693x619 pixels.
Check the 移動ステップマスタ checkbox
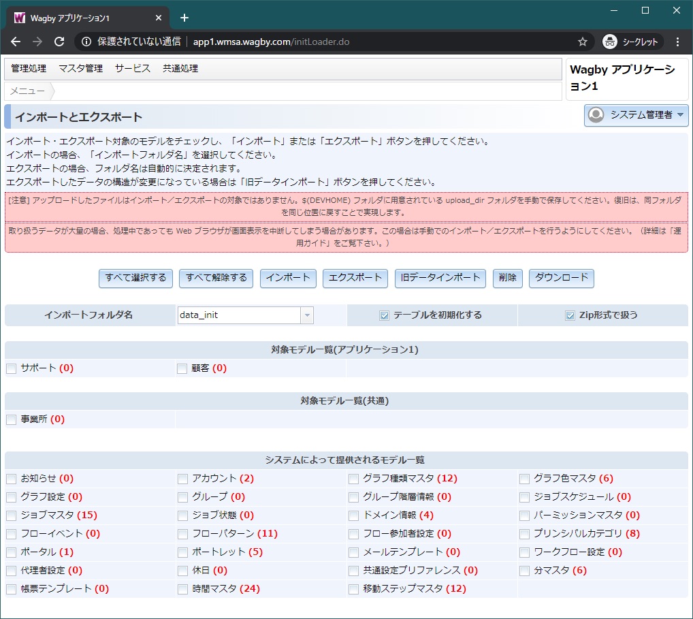[x=353, y=589]
